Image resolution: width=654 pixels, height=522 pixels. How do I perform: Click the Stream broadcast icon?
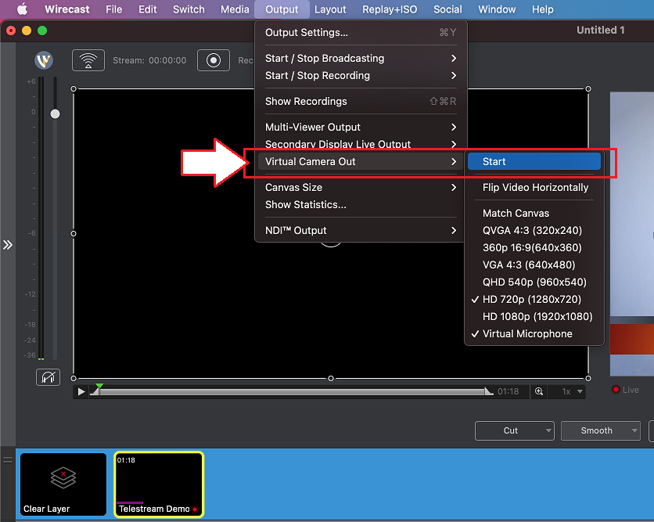tap(88, 59)
